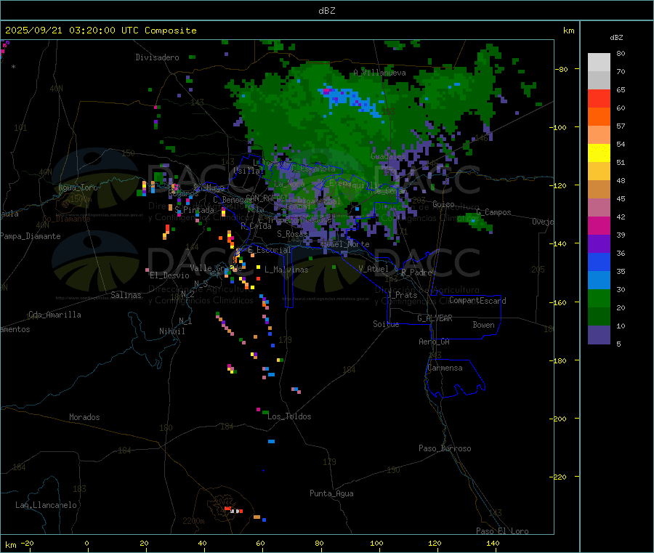
Task: Click the C_Campos location label
Action: coord(494,212)
